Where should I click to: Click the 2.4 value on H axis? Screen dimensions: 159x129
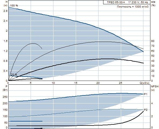click(5, 21)
